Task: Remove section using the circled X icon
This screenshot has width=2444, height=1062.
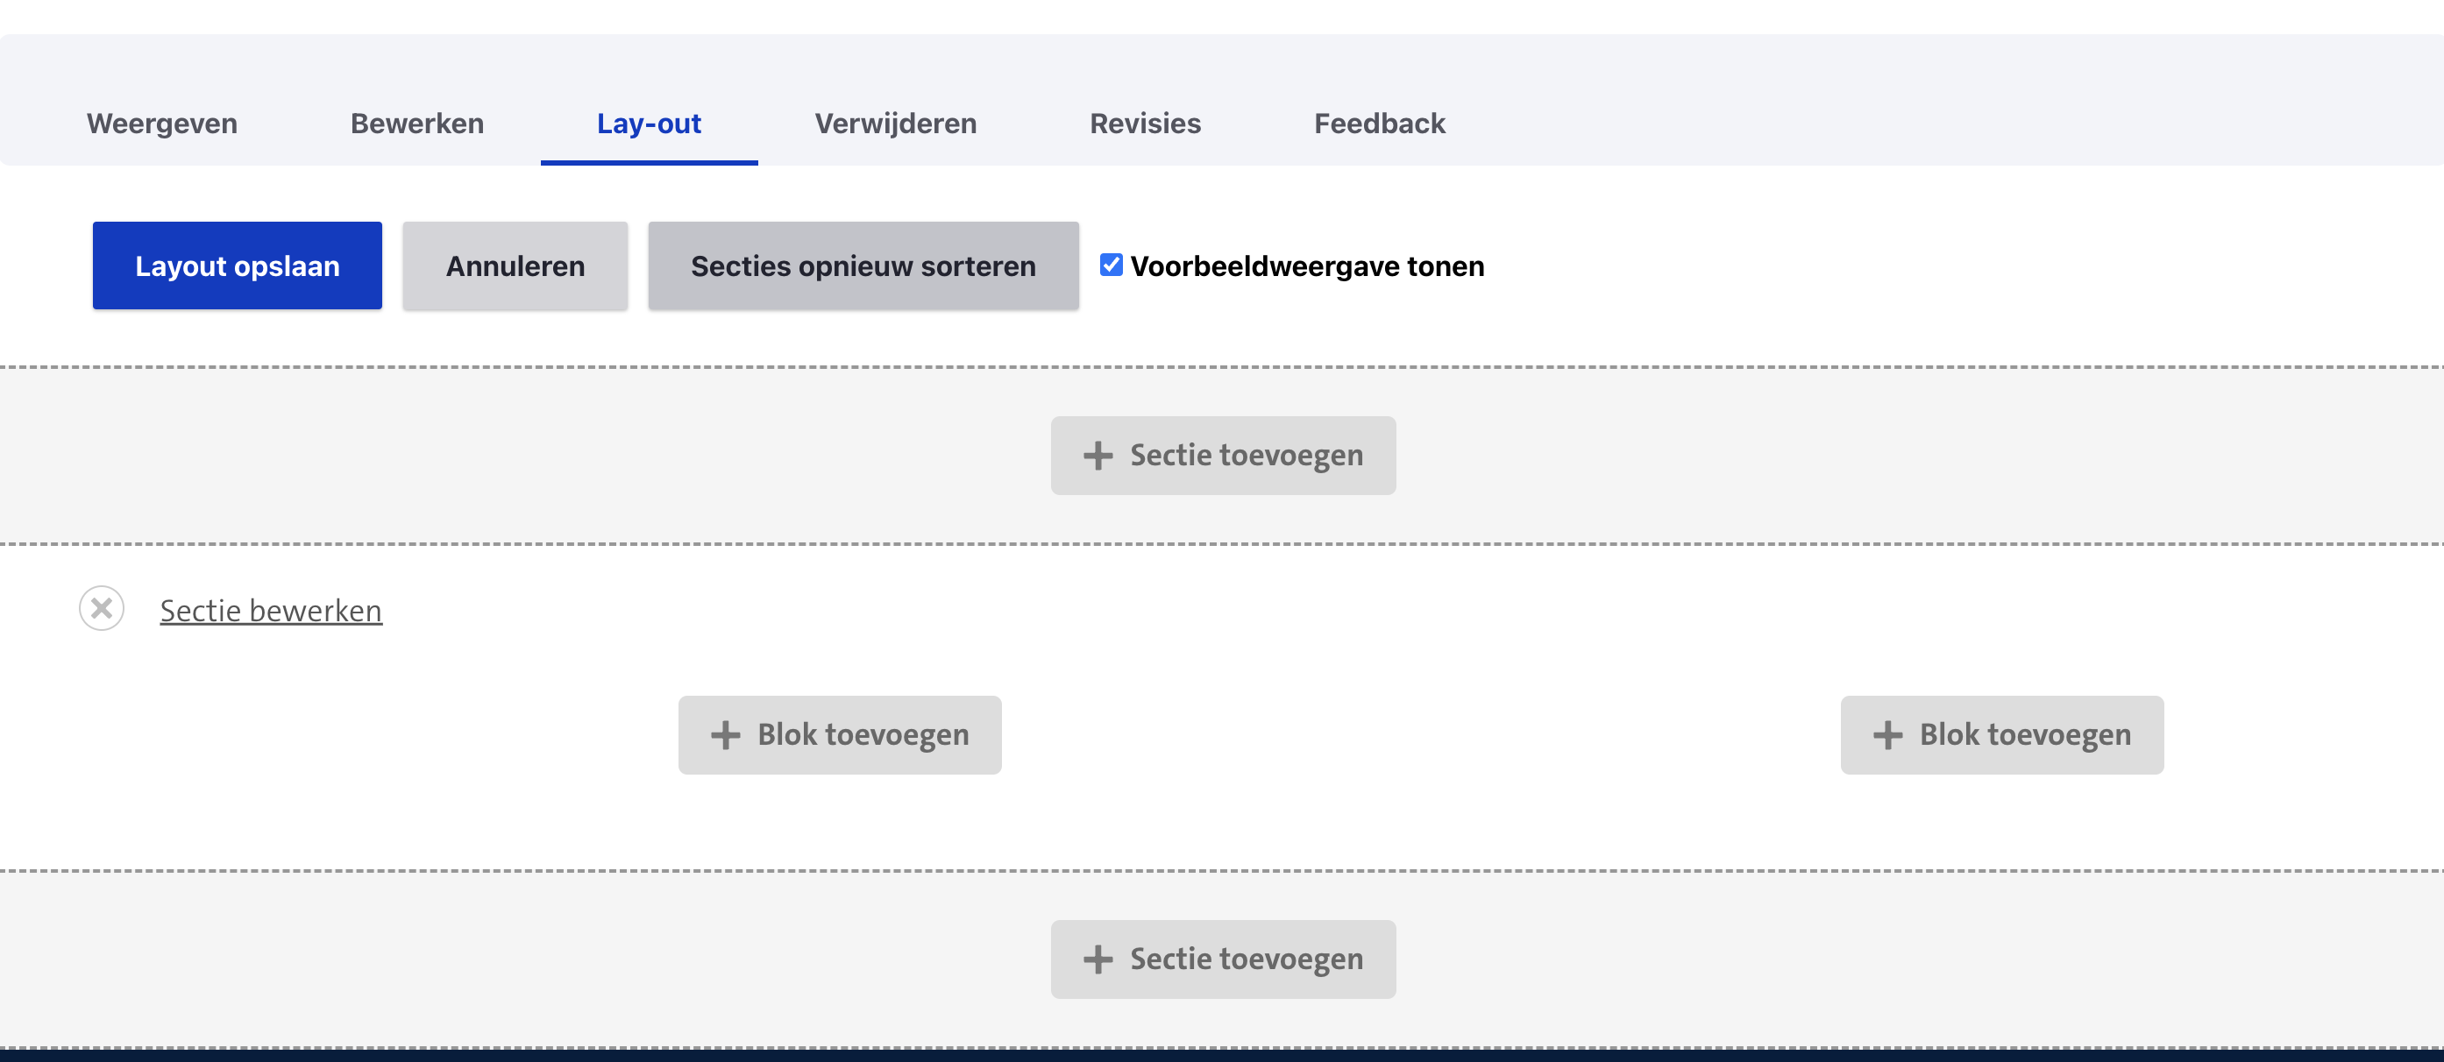Action: (x=102, y=609)
